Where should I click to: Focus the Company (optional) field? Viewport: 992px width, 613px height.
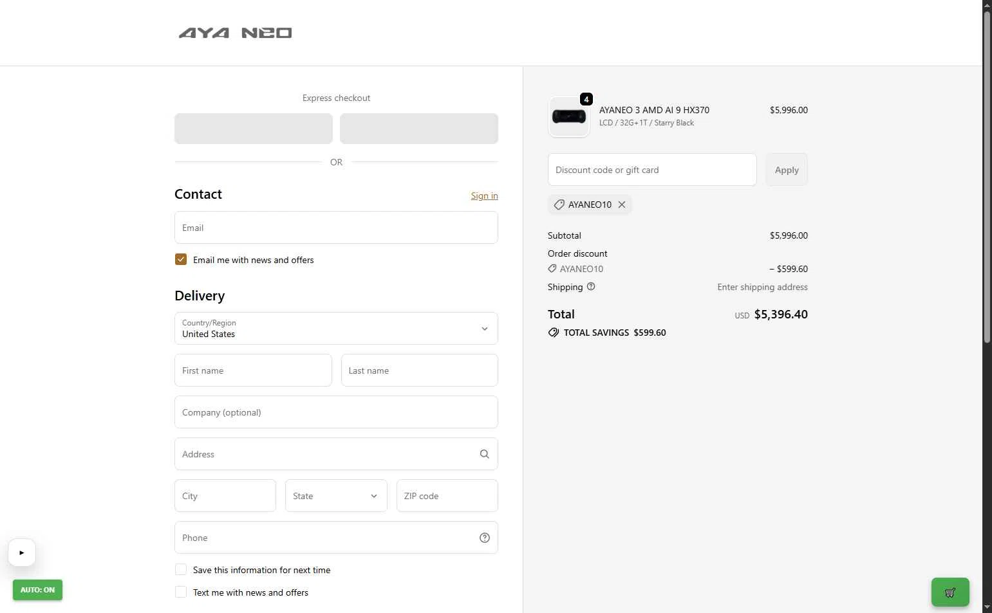[x=336, y=412]
